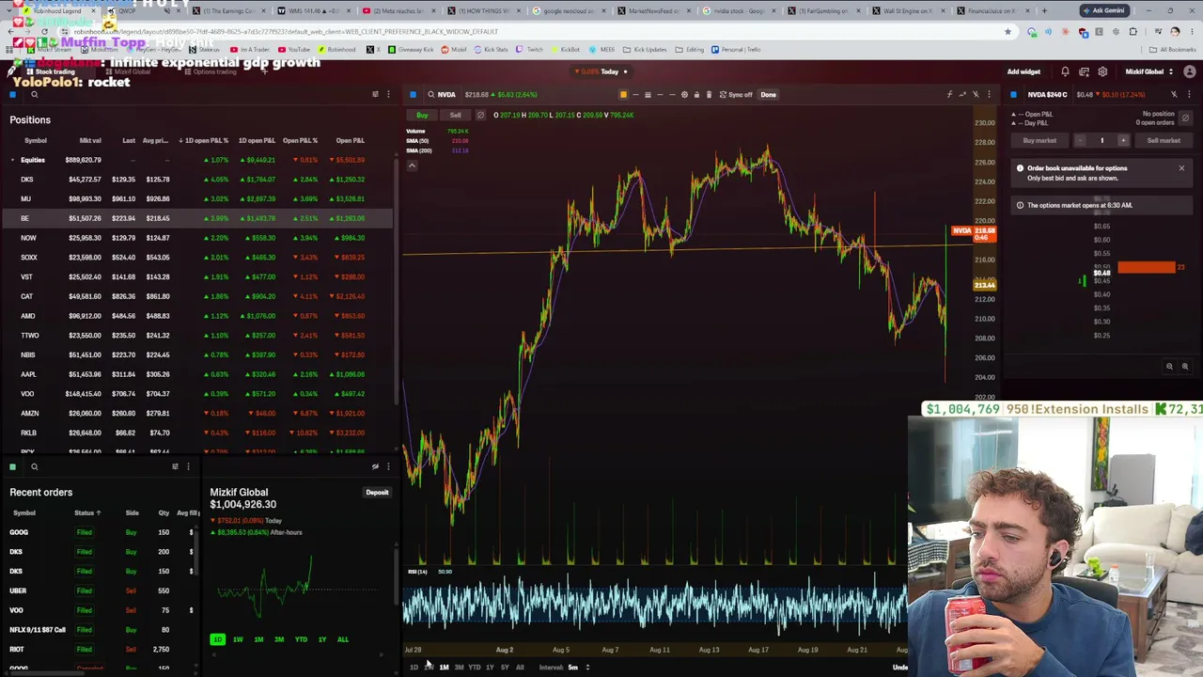The image size is (1203, 677).
Task: Click the Buy button on NVDA chart
Action: point(422,115)
